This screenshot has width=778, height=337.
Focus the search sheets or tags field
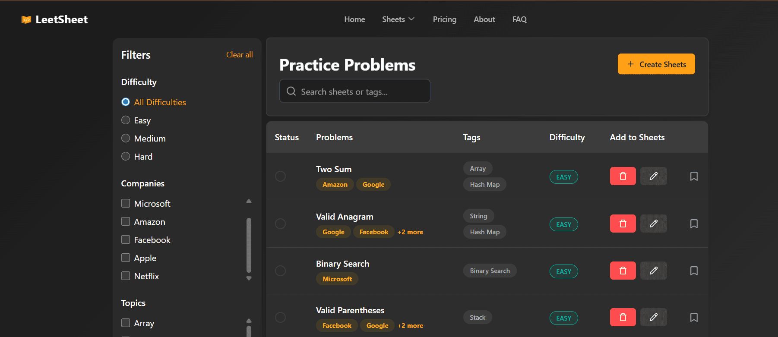[x=354, y=91]
